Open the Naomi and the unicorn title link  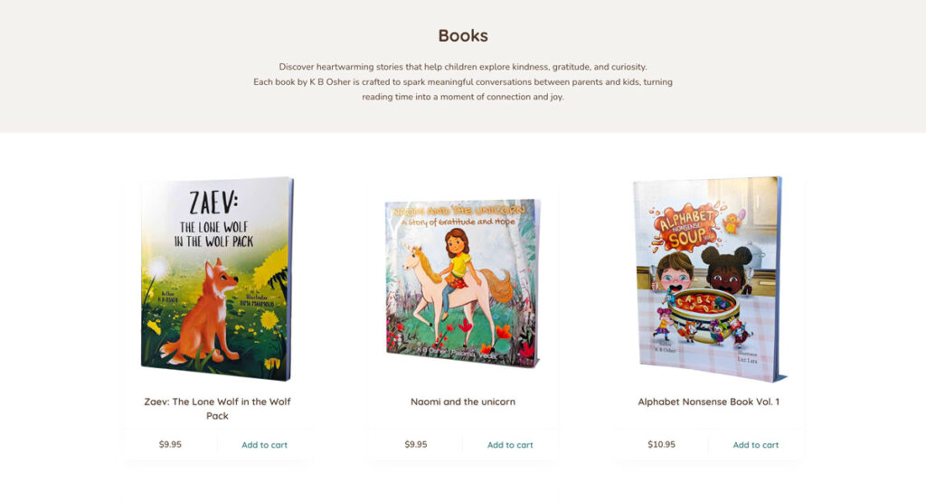(x=463, y=402)
